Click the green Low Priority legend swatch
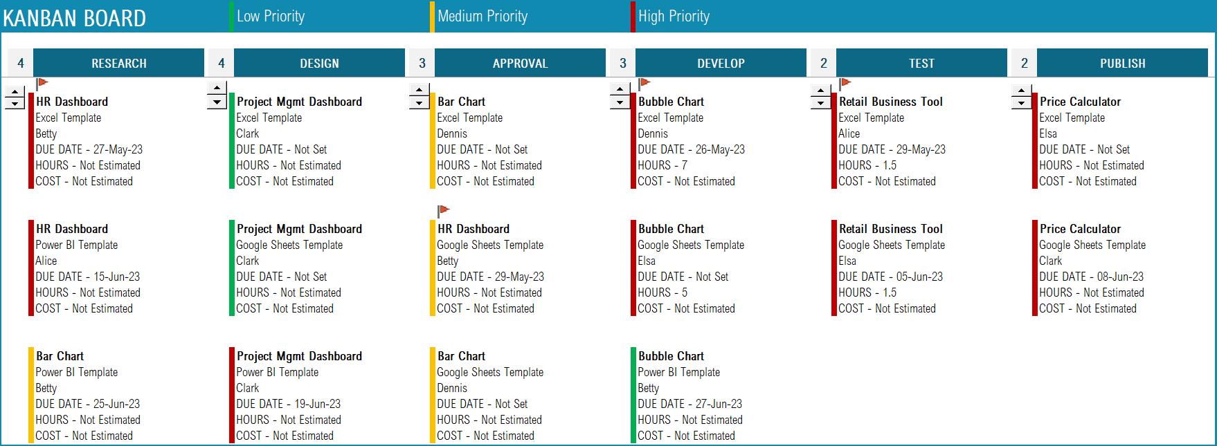 [231, 17]
